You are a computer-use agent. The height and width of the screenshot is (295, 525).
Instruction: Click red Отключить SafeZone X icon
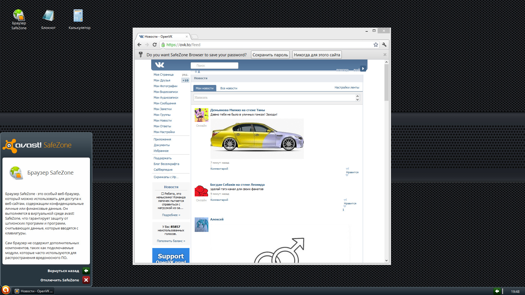(x=86, y=280)
